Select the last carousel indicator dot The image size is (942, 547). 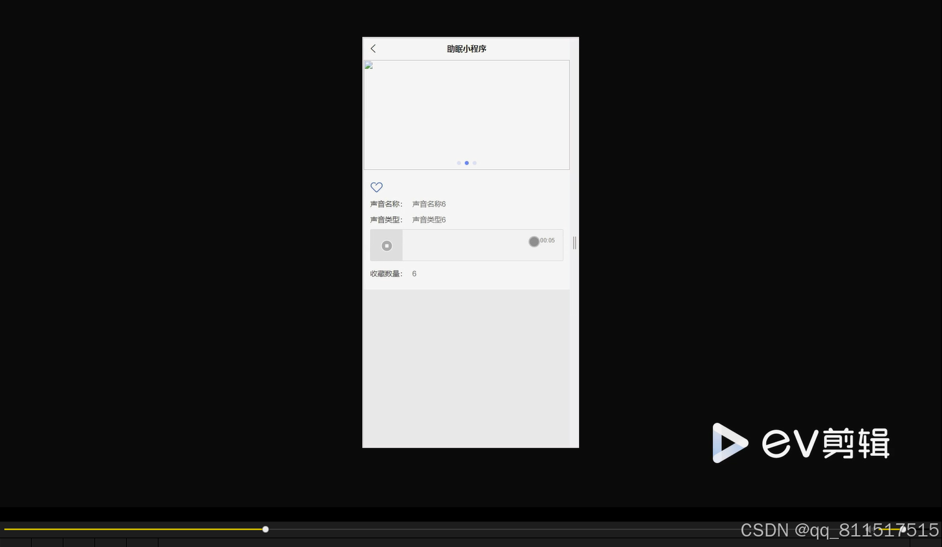click(475, 163)
